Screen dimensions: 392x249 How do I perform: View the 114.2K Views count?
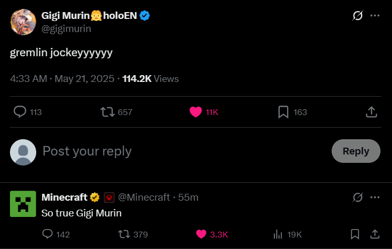pyautogui.click(x=151, y=79)
